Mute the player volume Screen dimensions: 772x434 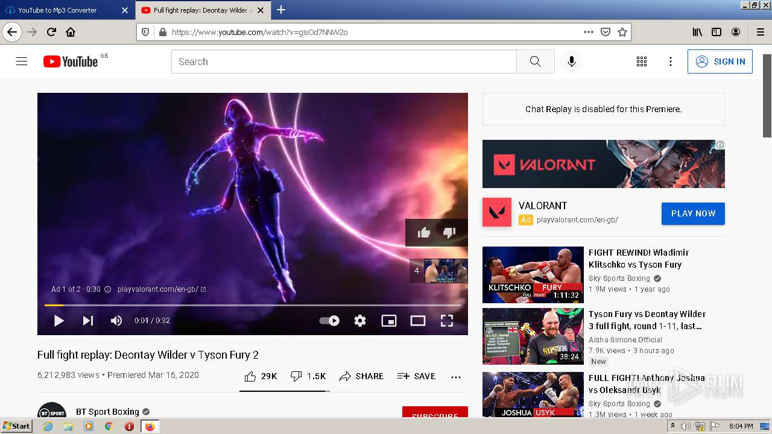click(x=116, y=321)
